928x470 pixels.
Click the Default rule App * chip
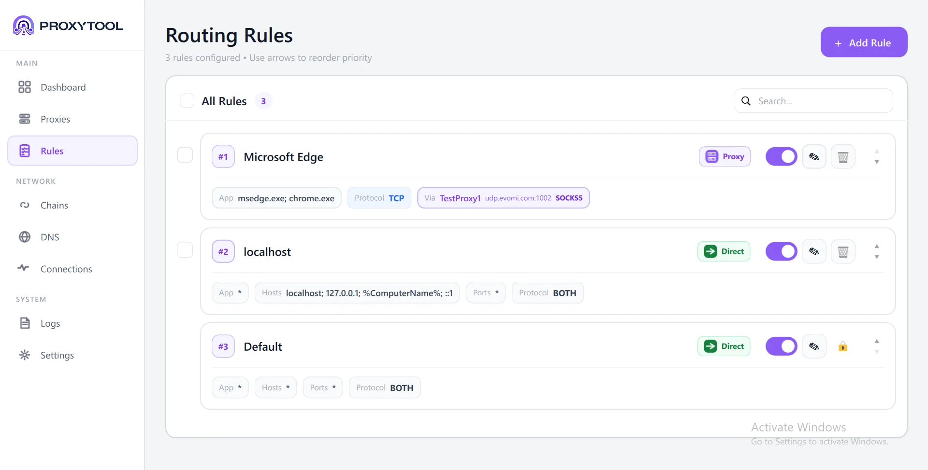pos(230,387)
